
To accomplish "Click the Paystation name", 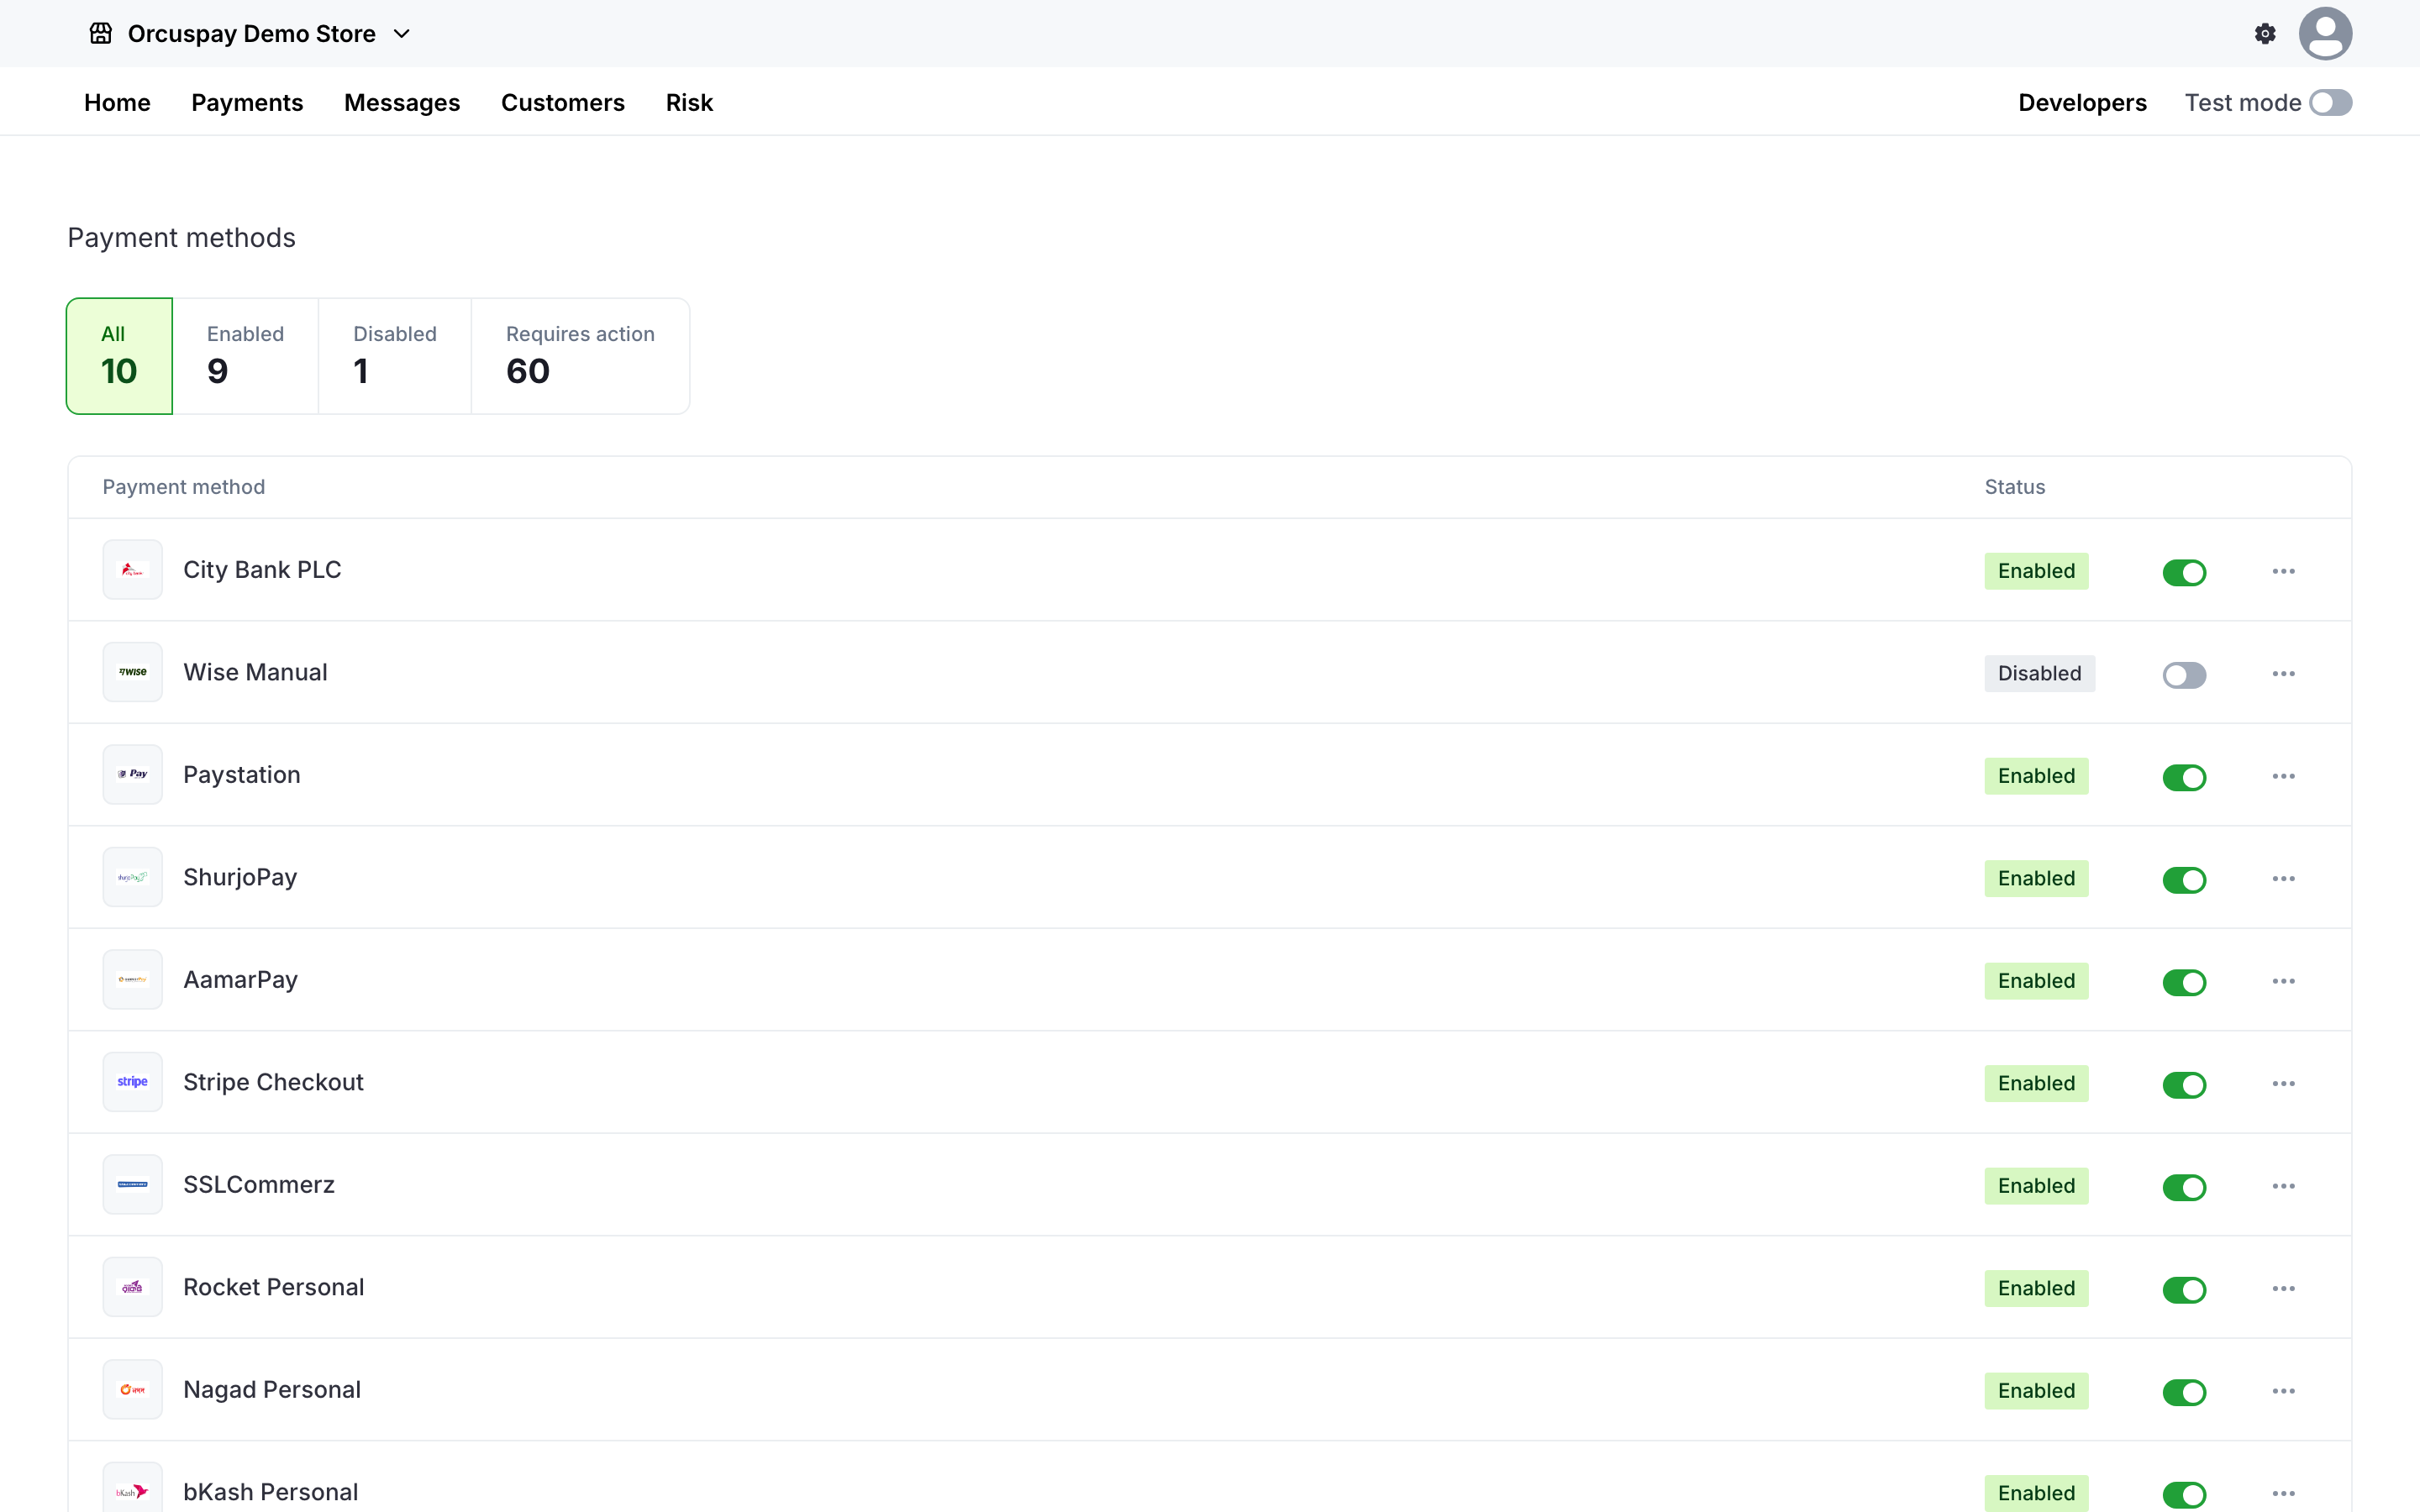I will [242, 775].
